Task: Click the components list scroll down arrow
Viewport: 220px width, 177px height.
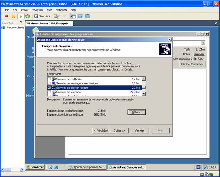Action: click(x=144, y=94)
